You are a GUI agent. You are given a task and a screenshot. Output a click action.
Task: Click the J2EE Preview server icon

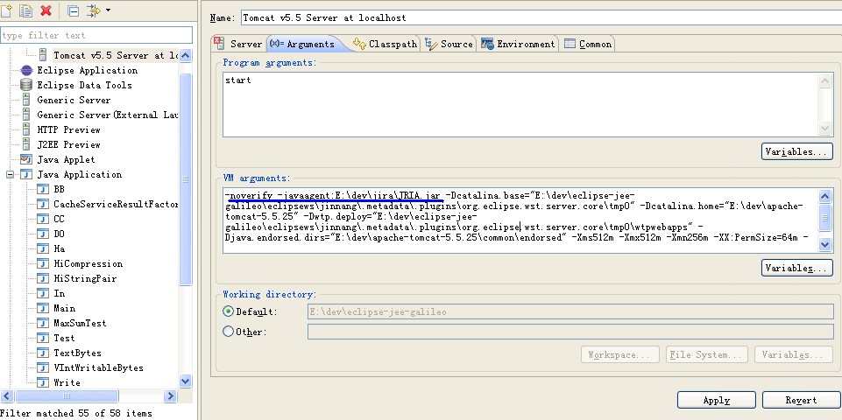pyautogui.click(x=26, y=144)
